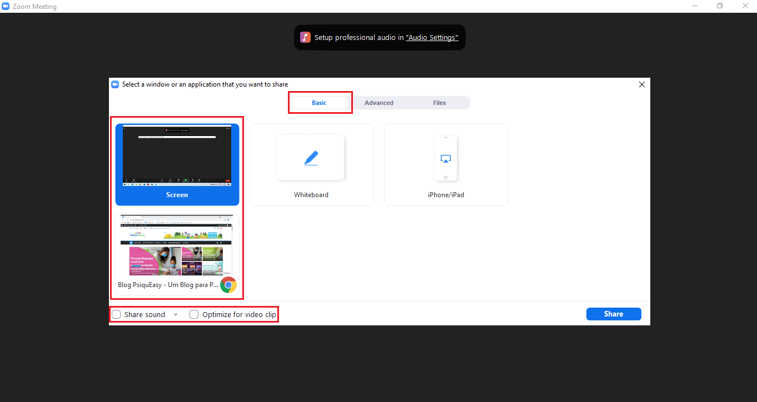The height and width of the screenshot is (402, 757).
Task: Close the Zoom Meeting window
Action: [745, 6]
